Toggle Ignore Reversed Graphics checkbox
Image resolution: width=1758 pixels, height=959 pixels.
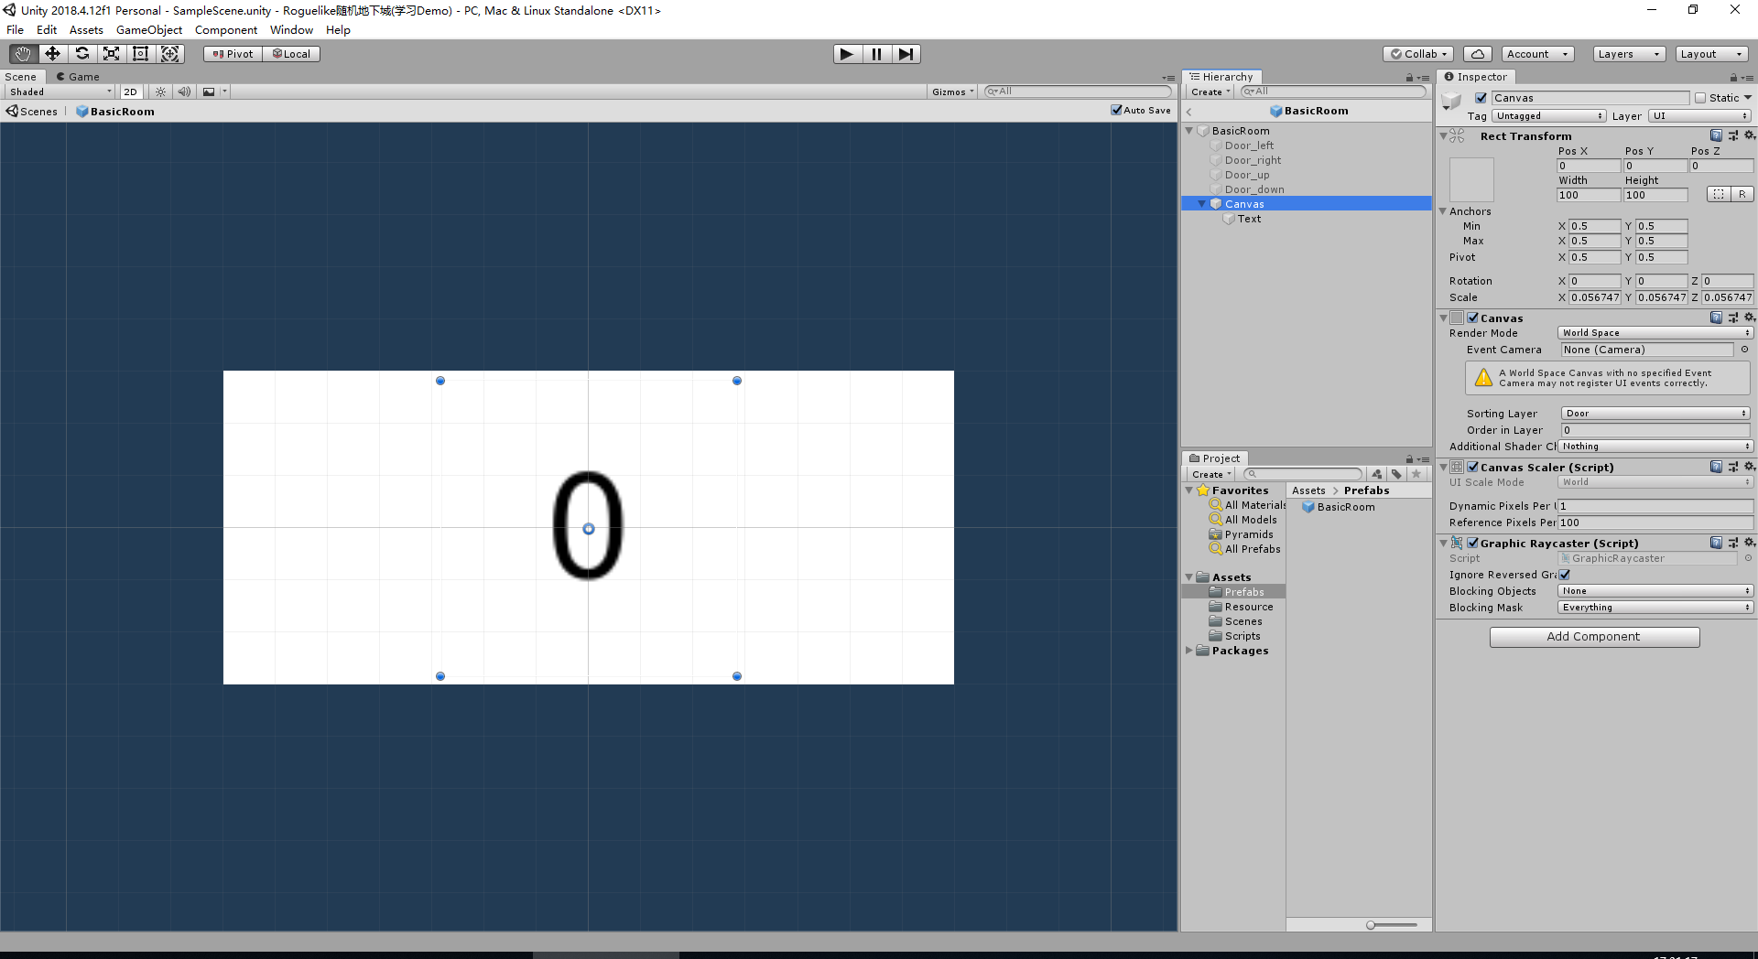tap(1565, 575)
